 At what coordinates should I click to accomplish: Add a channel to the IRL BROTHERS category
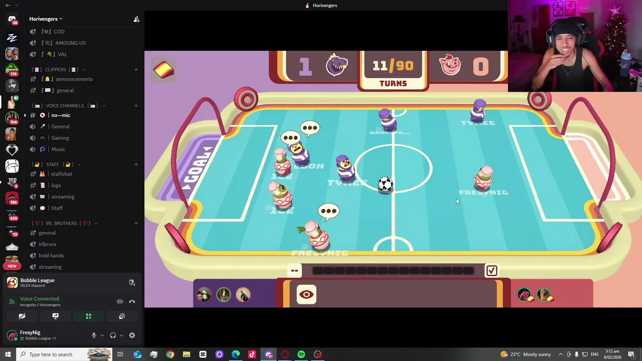tap(136, 223)
